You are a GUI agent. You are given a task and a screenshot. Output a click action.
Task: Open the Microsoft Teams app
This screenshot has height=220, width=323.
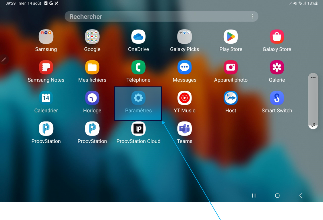(x=184, y=129)
